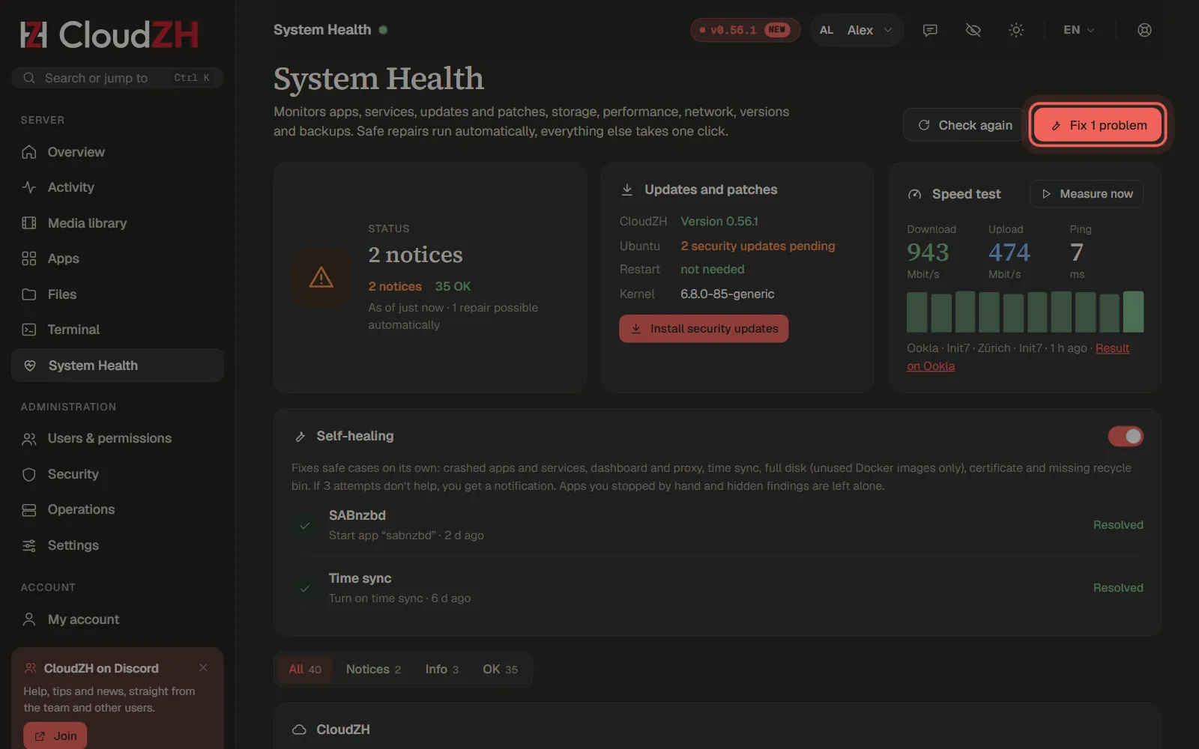Image resolution: width=1199 pixels, height=749 pixels.
Task: Click the Activity pulse icon
Action: (29, 187)
